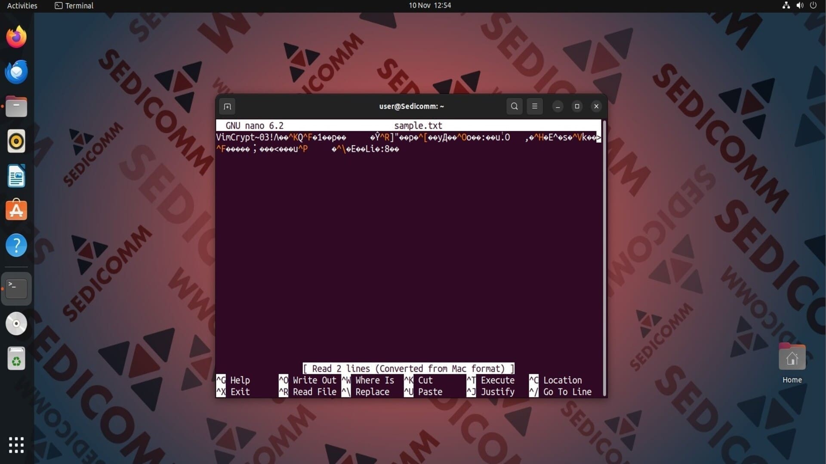The width and height of the screenshot is (826, 464).
Task: Click the GNU nano 6.2 title text
Action: [x=254, y=125]
